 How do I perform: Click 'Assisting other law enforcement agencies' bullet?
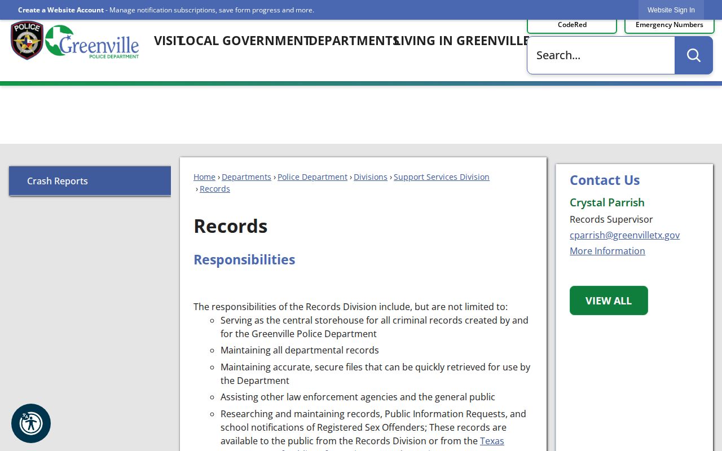pos(358,397)
